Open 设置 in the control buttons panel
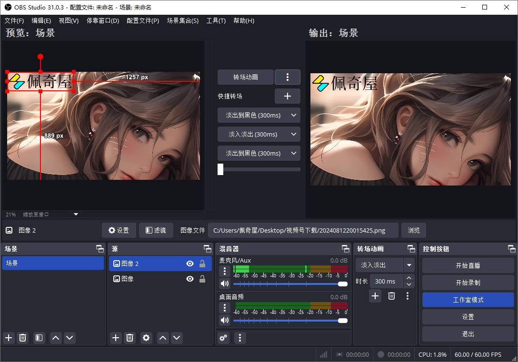Screen dimensions: 518x362 click(468, 317)
